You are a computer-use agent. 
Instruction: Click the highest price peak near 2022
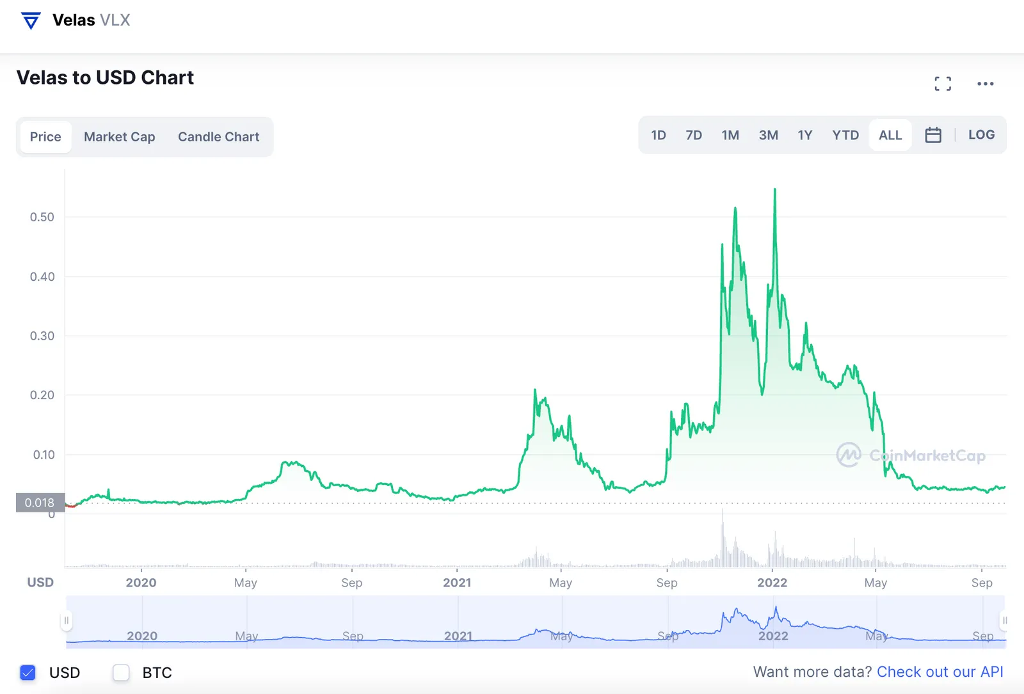tap(775, 189)
